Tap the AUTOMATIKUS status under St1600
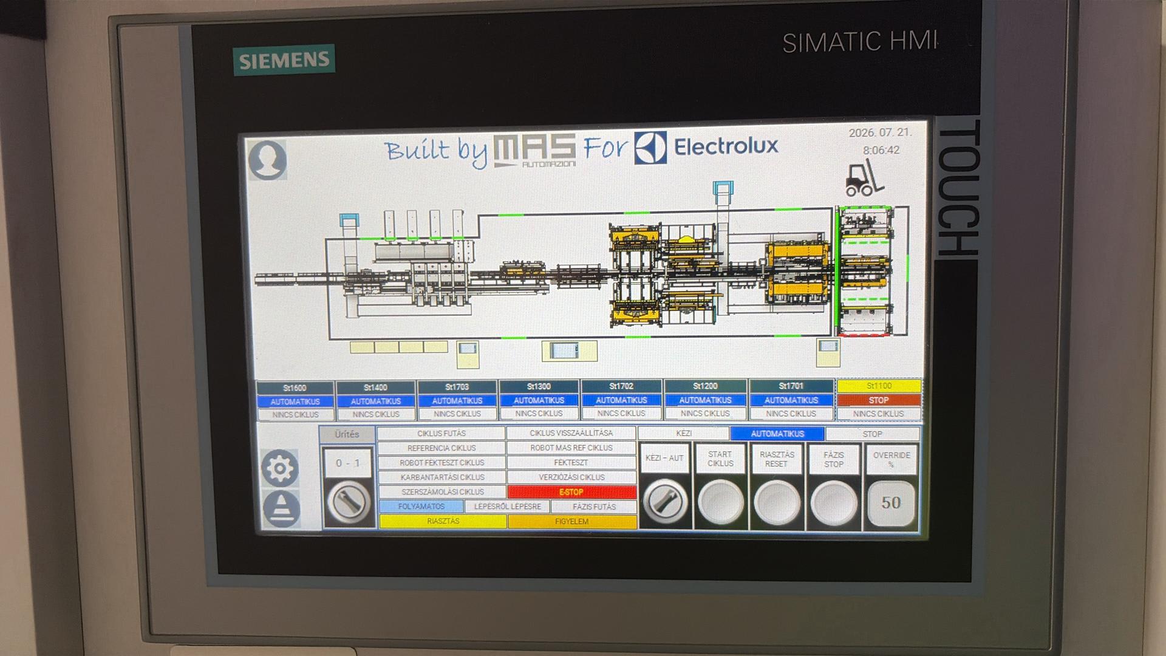 pos(295,401)
